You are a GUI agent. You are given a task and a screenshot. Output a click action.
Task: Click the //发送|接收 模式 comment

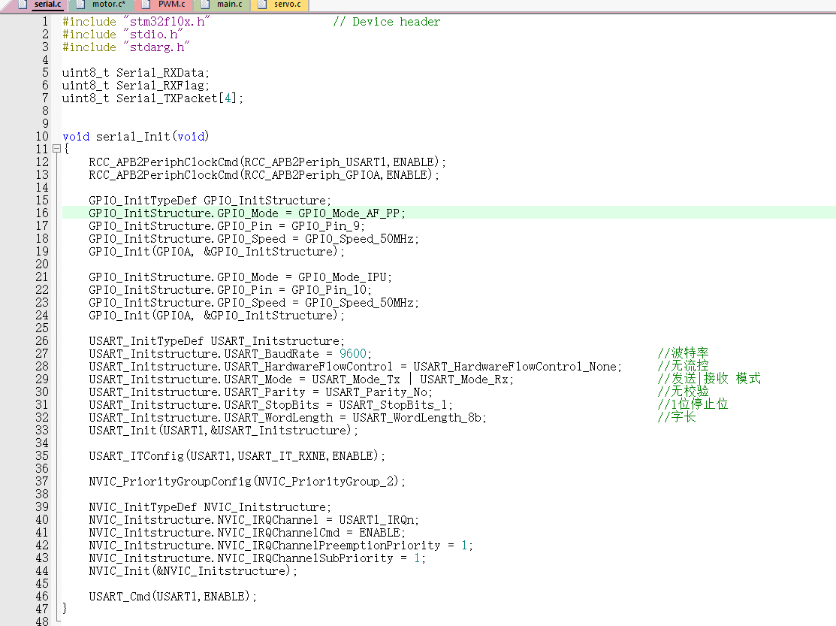coord(709,379)
